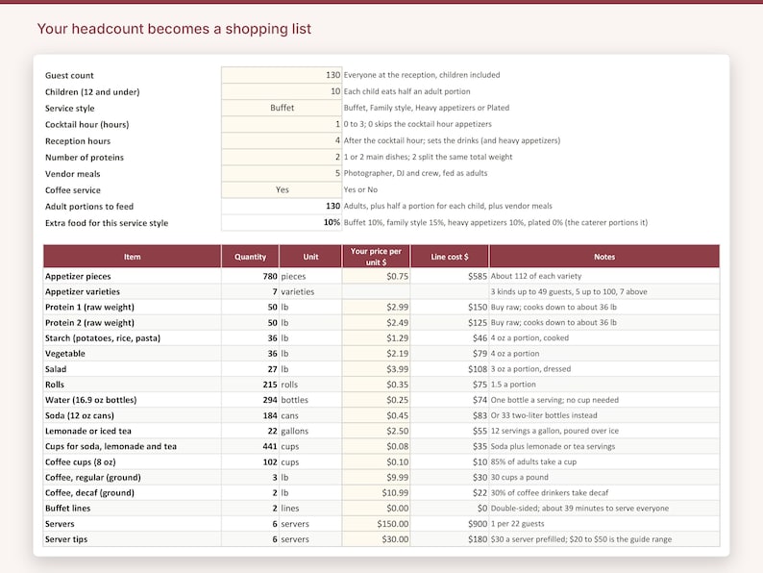This screenshot has width=763, height=573.
Task: Select the Protein 1 (raw weight) label
Action: [x=89, y=308]
